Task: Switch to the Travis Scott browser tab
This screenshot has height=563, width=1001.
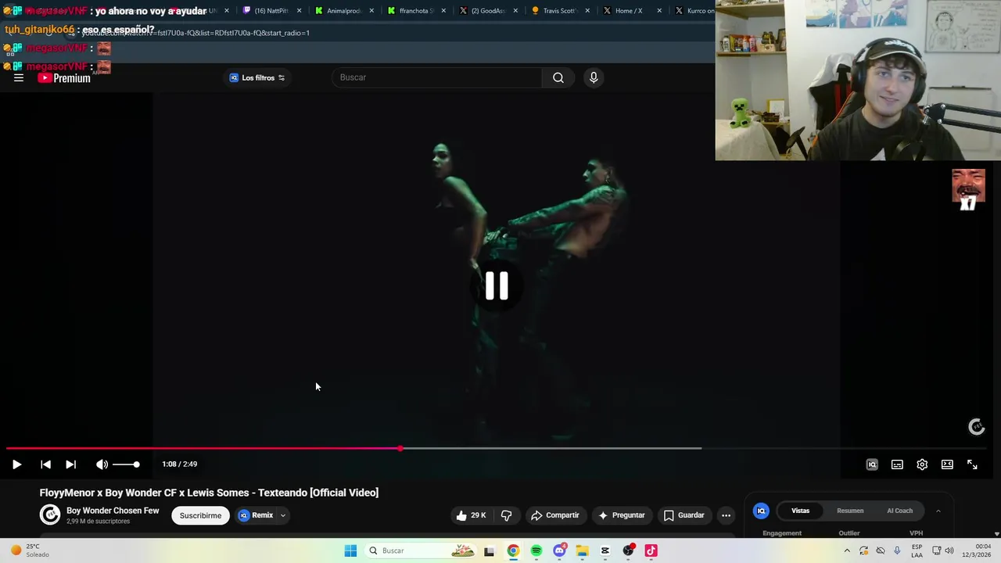Action: (x=560, y=11)
